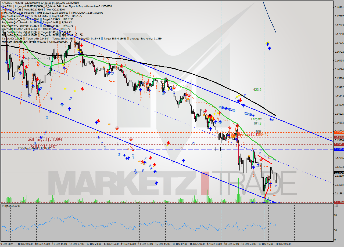This screenshot has height=247, width=344.
Task: Click the 0.18301 price axis value
Action: click(339, 7)
